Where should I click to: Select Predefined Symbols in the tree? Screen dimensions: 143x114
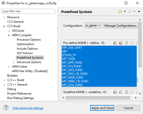pos(30,58)
